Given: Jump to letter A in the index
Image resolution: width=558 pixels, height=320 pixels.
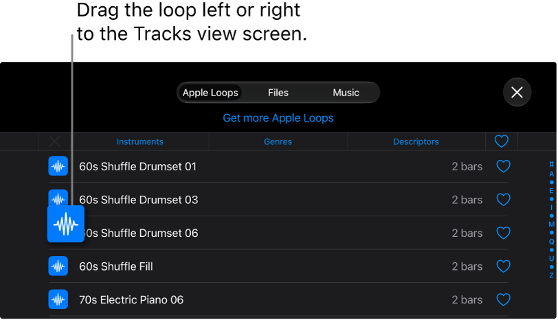Looking at the screenshot, I should (551, 174).
